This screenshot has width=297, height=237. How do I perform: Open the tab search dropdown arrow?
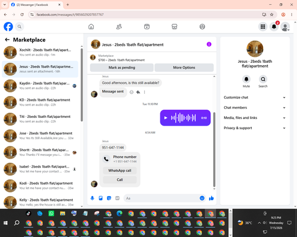click(5, 5)
